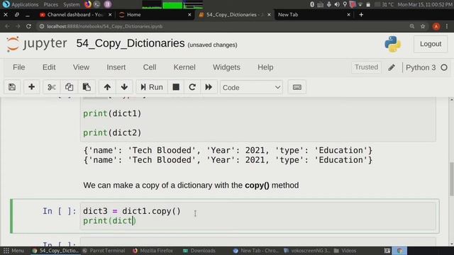Click the Logout button
Image resolution: width=454 pixels, height=255 pixels.
tap(431, 44)
